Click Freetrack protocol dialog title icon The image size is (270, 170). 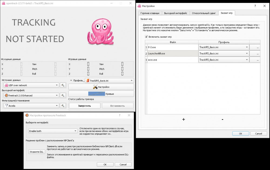[27, 115]
